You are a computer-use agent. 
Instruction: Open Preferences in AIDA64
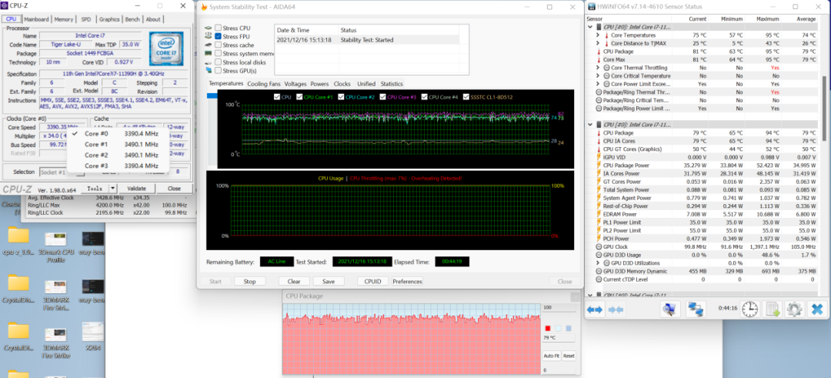pyautogui.click(x=408, y=282)
